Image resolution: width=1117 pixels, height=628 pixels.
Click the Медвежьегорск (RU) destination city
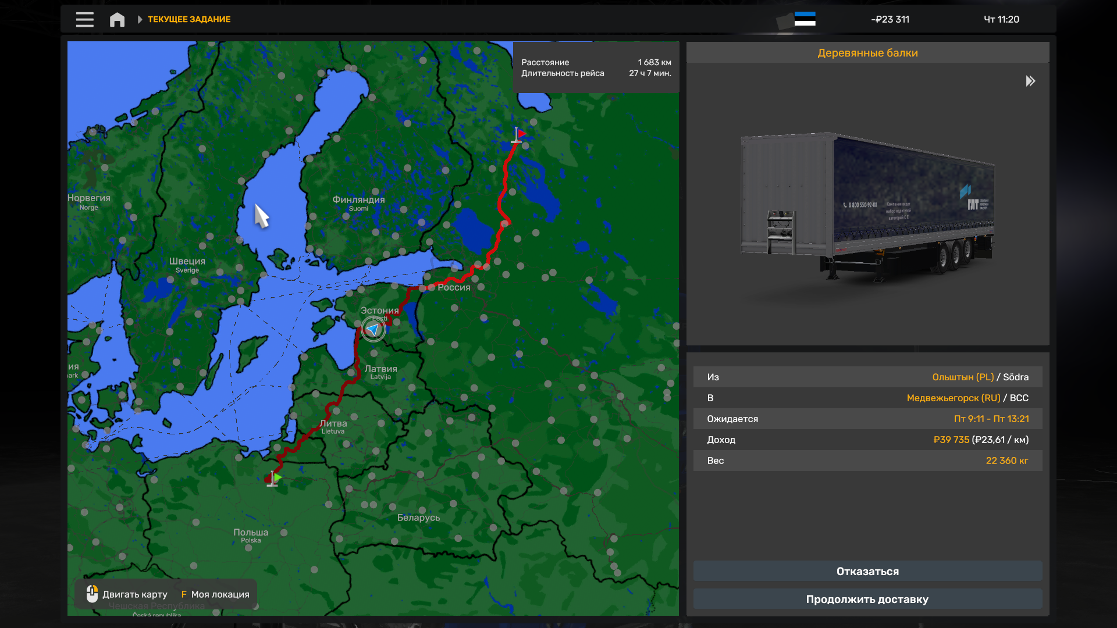(954, 398)
